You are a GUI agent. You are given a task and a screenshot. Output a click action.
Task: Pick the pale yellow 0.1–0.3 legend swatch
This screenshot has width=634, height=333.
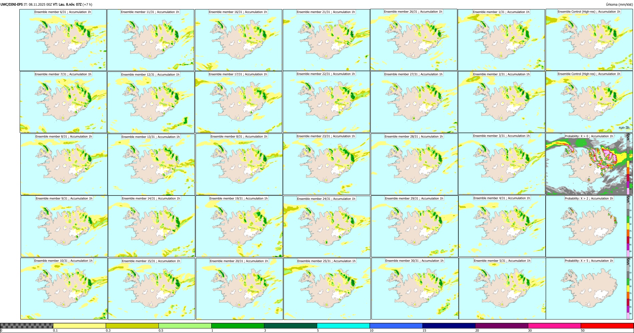(x=79, y=326)
